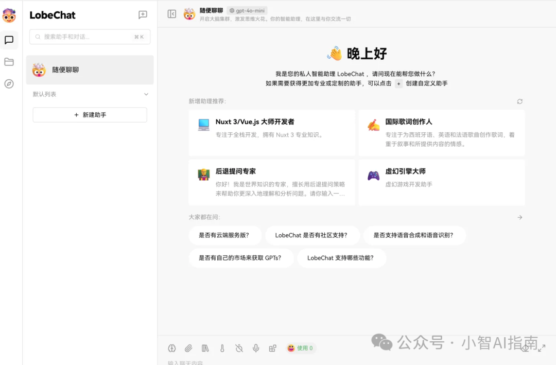
Task: Click the writing hand icon of 国际歌词创作人
Action: [x=373, y=125]
